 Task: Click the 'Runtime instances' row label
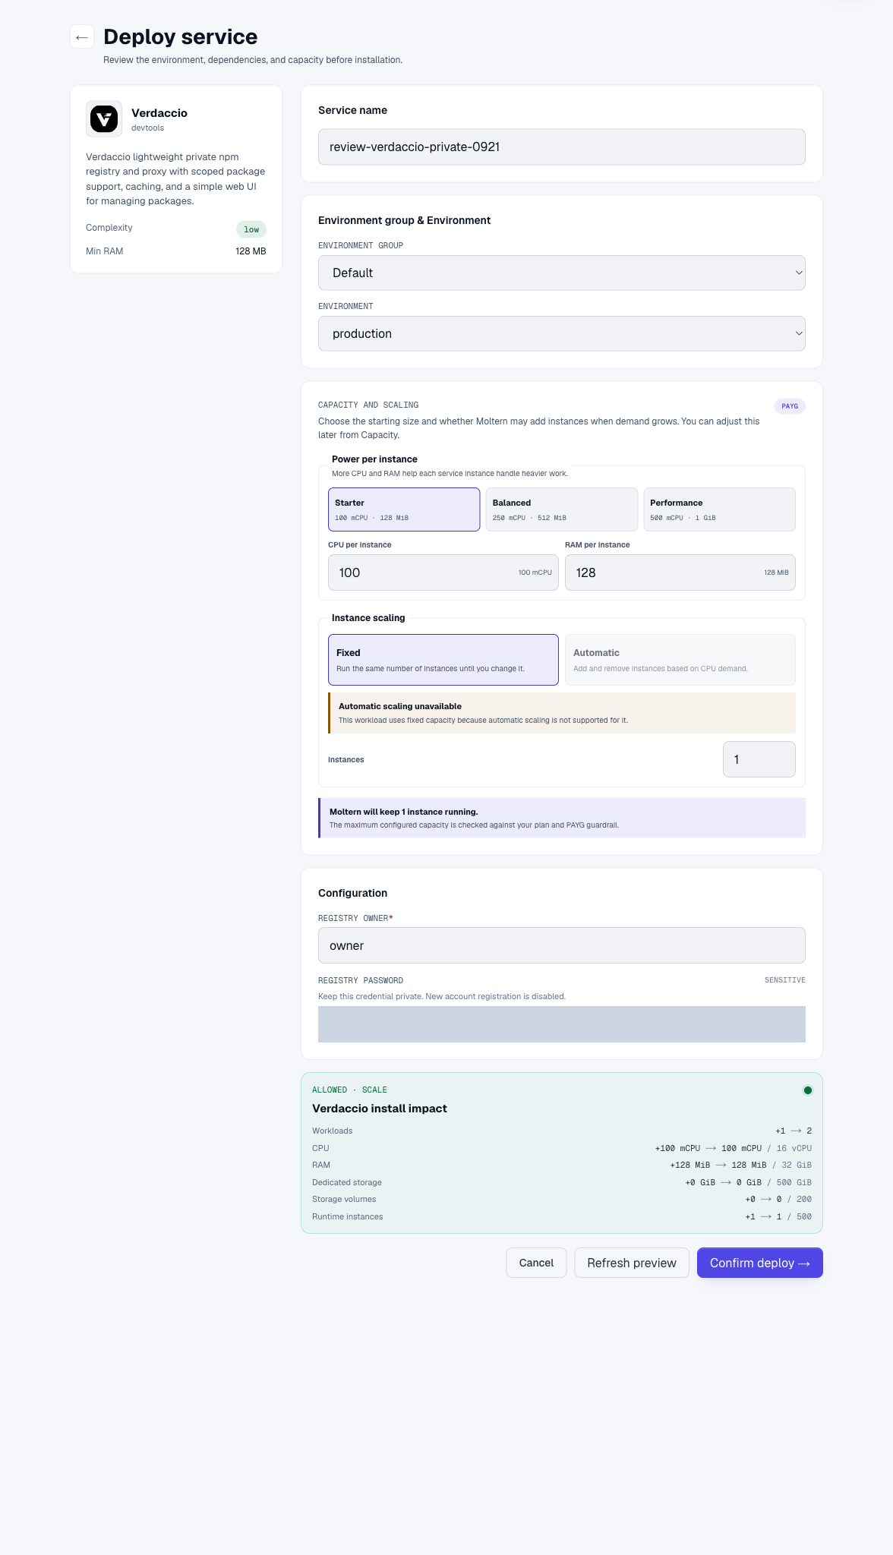348,1216
